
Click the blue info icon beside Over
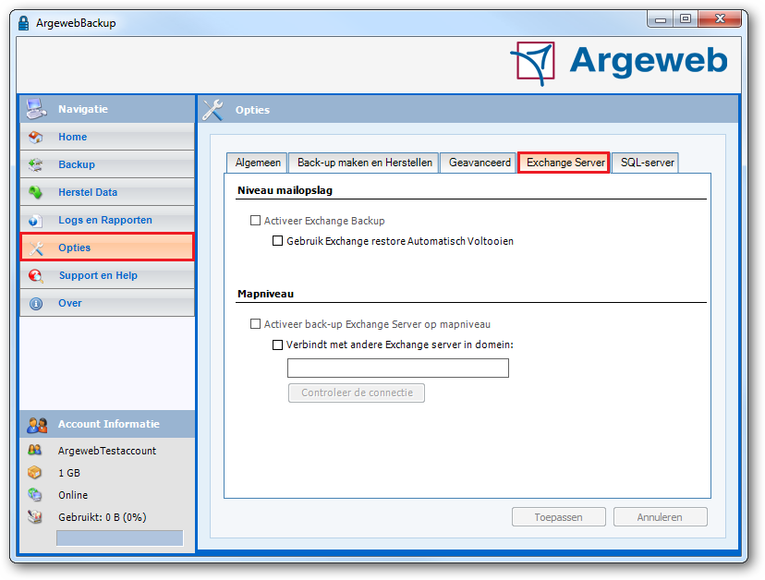click(x=36, y=304)
